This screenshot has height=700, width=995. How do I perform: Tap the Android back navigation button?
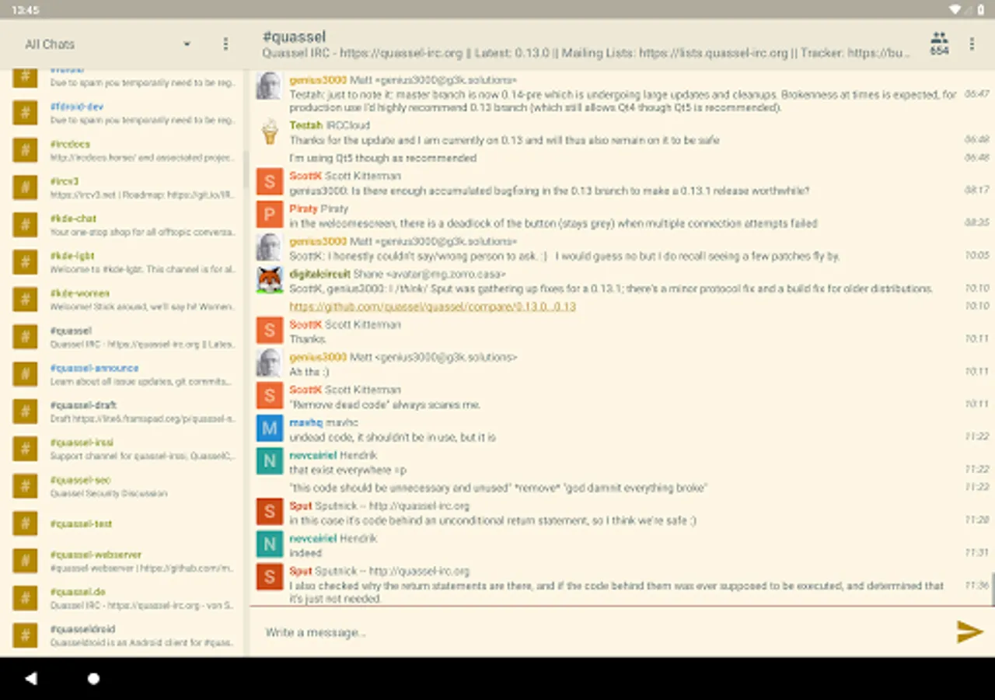click(31, 678)
